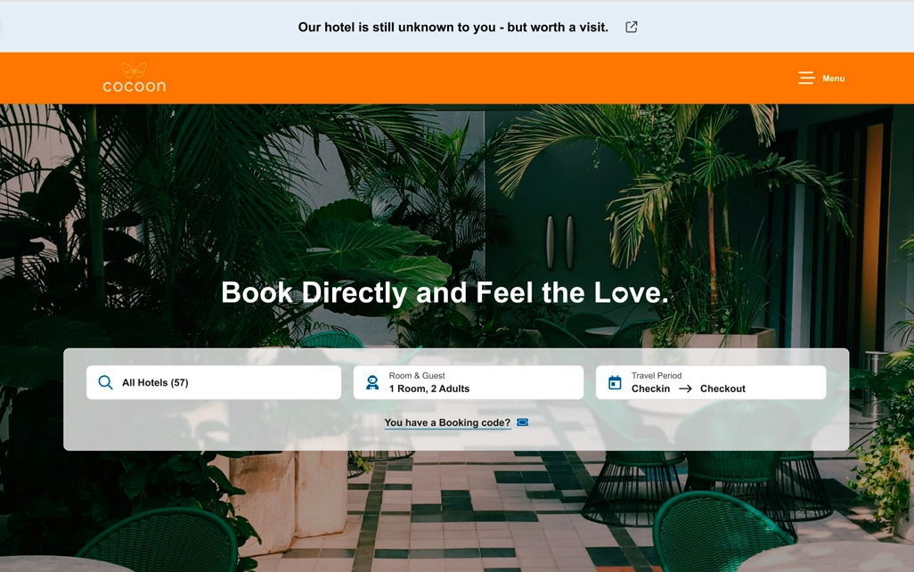Click the arrow between Checkin and Checkout
The image size is (914, 572).
(686, 388)
